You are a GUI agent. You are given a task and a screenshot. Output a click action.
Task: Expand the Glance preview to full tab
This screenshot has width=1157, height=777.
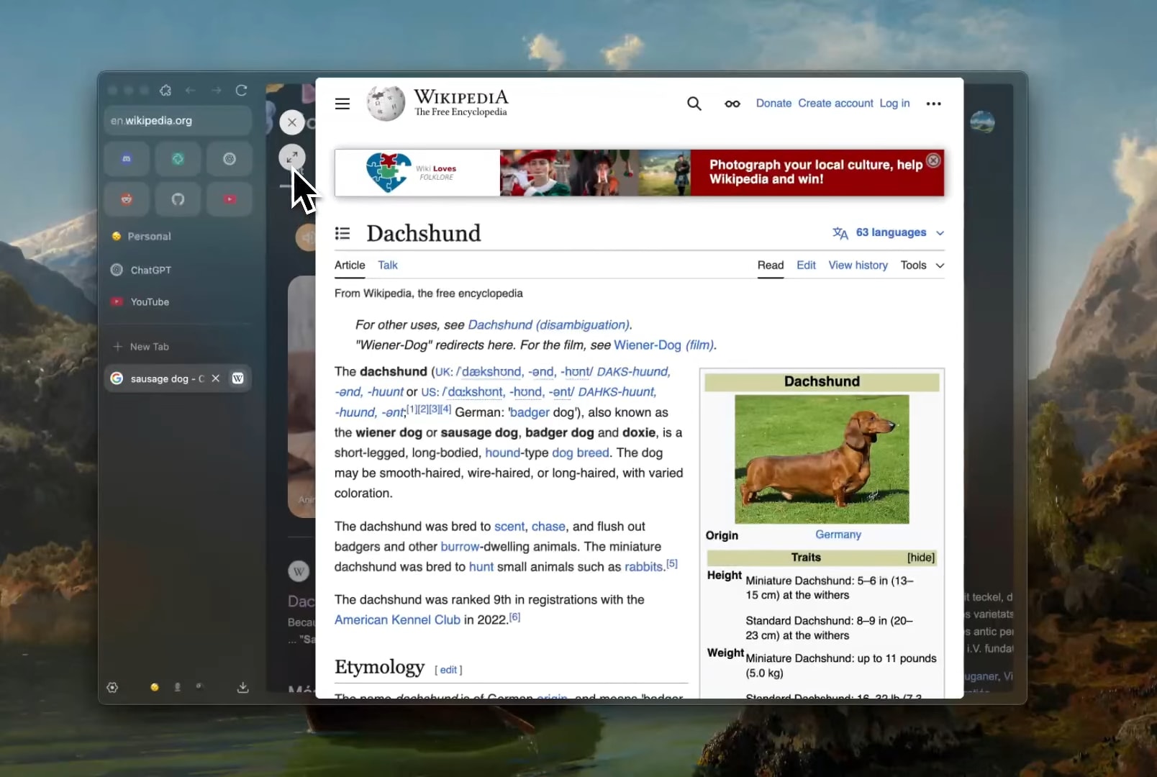click(292, 158)
